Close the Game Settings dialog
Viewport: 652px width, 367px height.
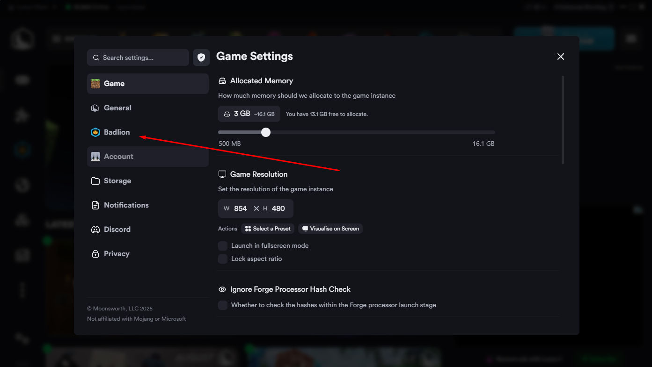[x=560, y=57]
